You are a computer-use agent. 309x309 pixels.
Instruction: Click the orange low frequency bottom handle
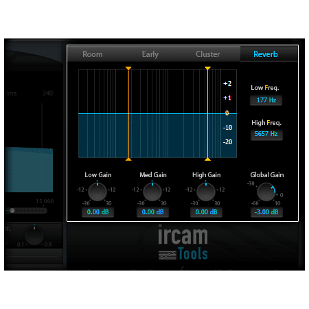128,159
